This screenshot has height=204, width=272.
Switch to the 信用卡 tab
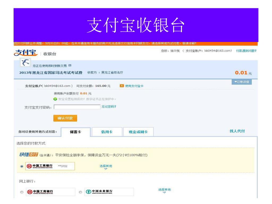click(x=107, y=132)
